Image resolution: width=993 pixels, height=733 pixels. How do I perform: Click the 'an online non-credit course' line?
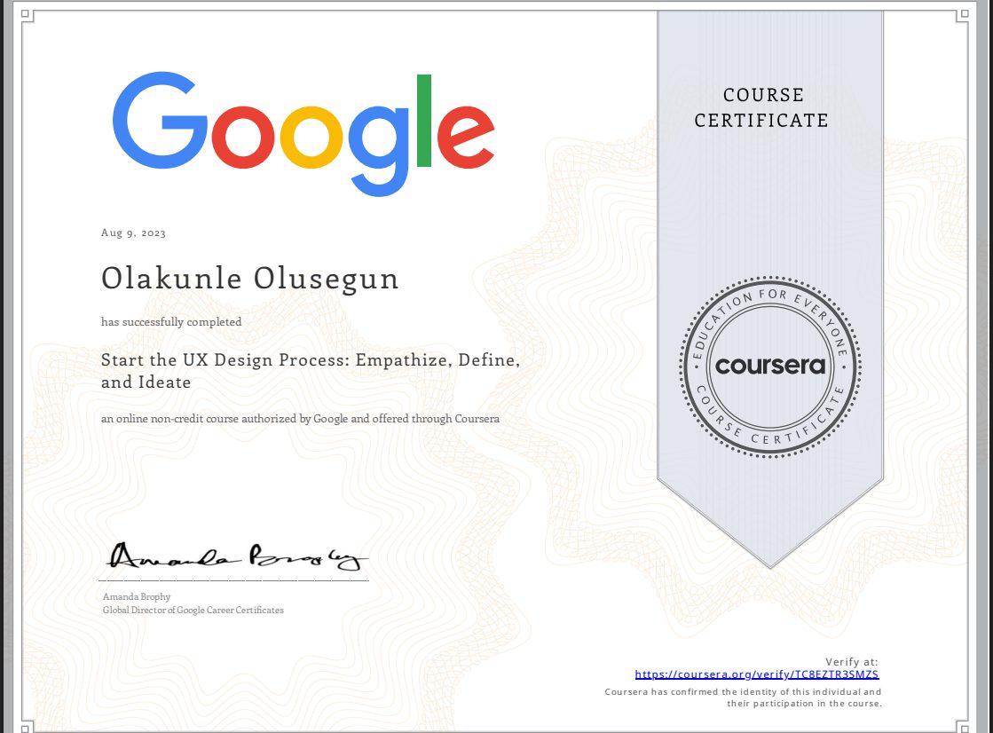click(x=300, y=419)
